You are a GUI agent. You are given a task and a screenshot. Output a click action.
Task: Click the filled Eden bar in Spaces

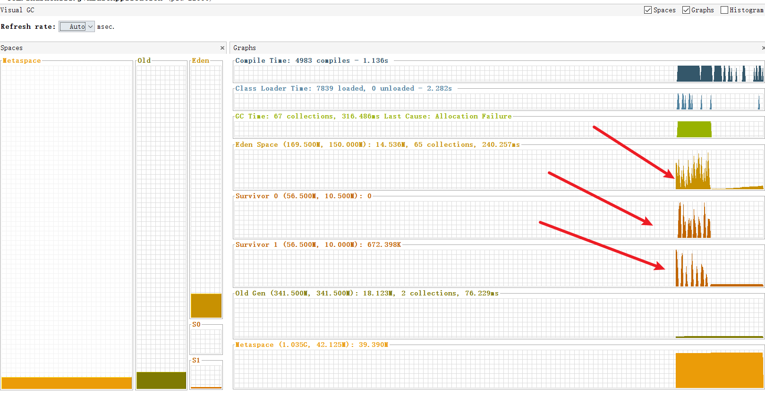click(x=206, y=305)
